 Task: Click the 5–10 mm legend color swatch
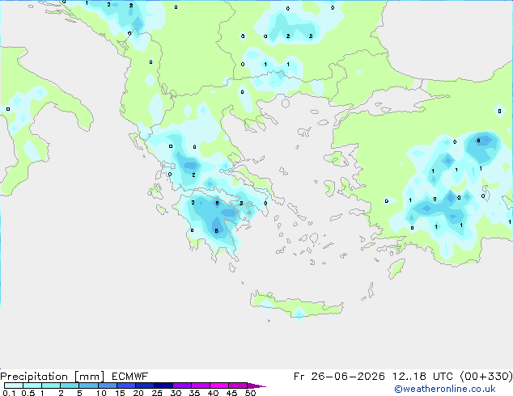pyautogui.click(x=88, y=385)
